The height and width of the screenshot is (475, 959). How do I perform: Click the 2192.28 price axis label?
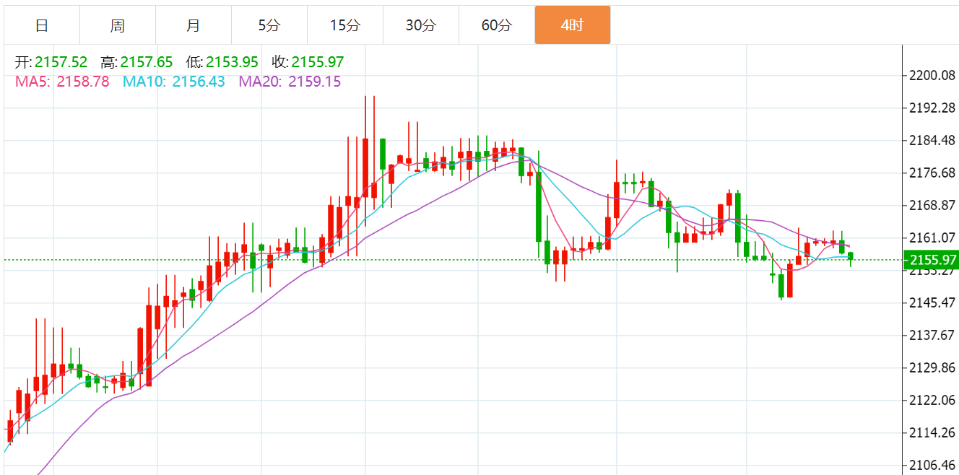933,108
